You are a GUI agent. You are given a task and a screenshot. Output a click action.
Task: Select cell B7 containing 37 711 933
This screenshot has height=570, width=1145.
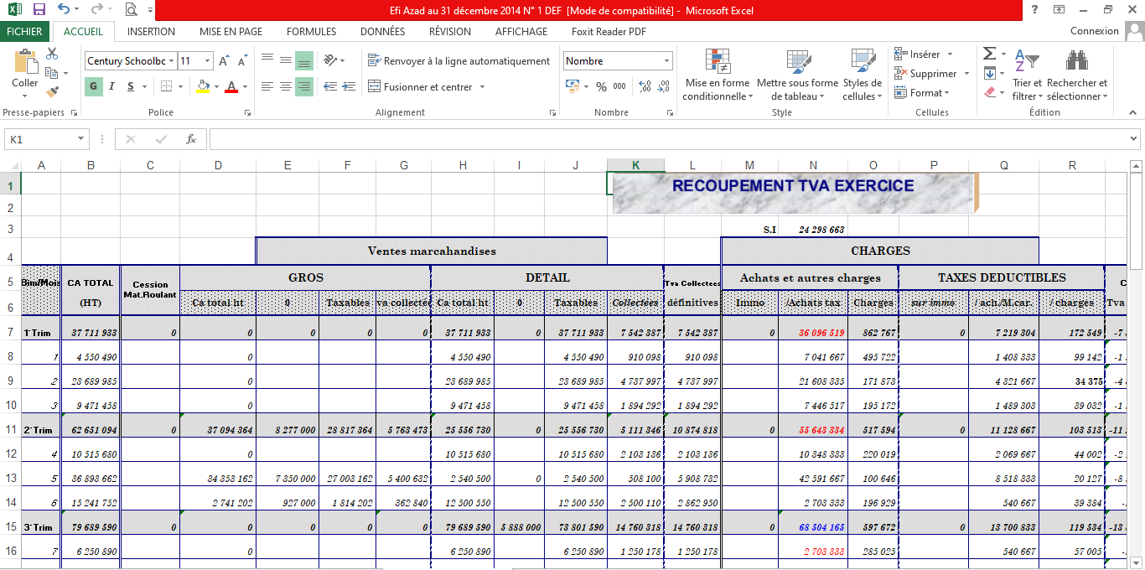[x=91, y=333]
